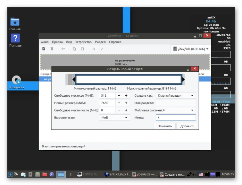Click the apply operations checkmark icon
This screenshot has height=185, width=242.
pos(102,49)
